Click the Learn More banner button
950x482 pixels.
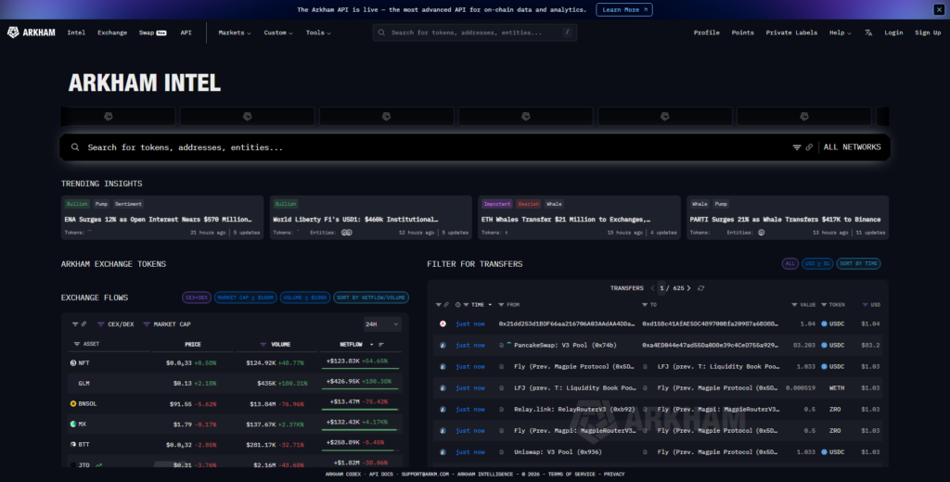pyautogui.click(x=623, y=9)
